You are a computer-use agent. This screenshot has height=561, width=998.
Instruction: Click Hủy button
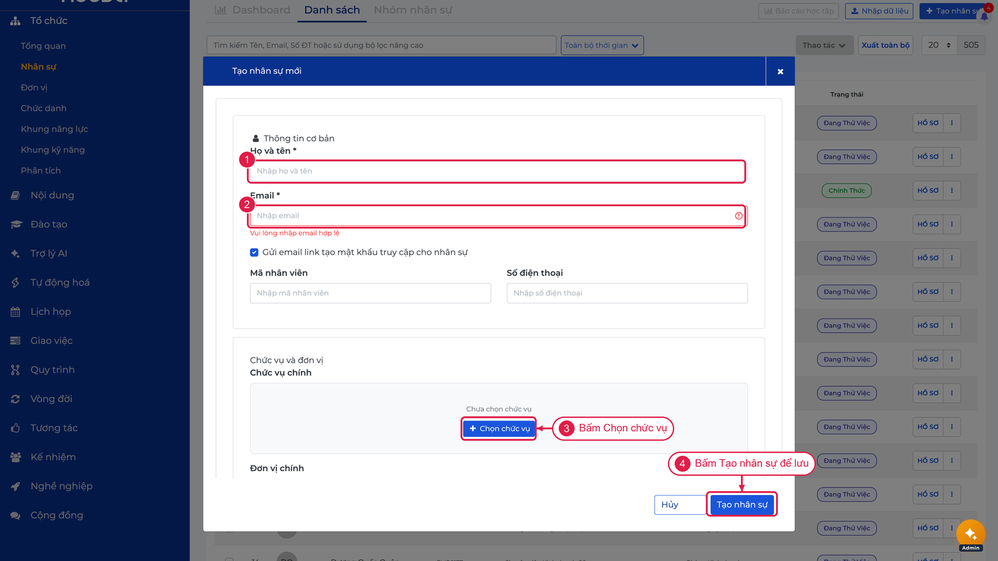click(679, 505)
